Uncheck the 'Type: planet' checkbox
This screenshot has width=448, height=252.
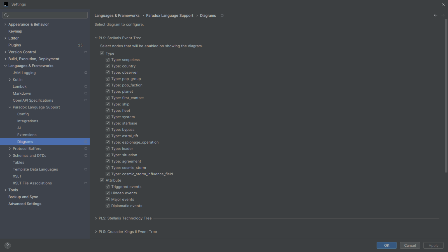coord(108,92)
